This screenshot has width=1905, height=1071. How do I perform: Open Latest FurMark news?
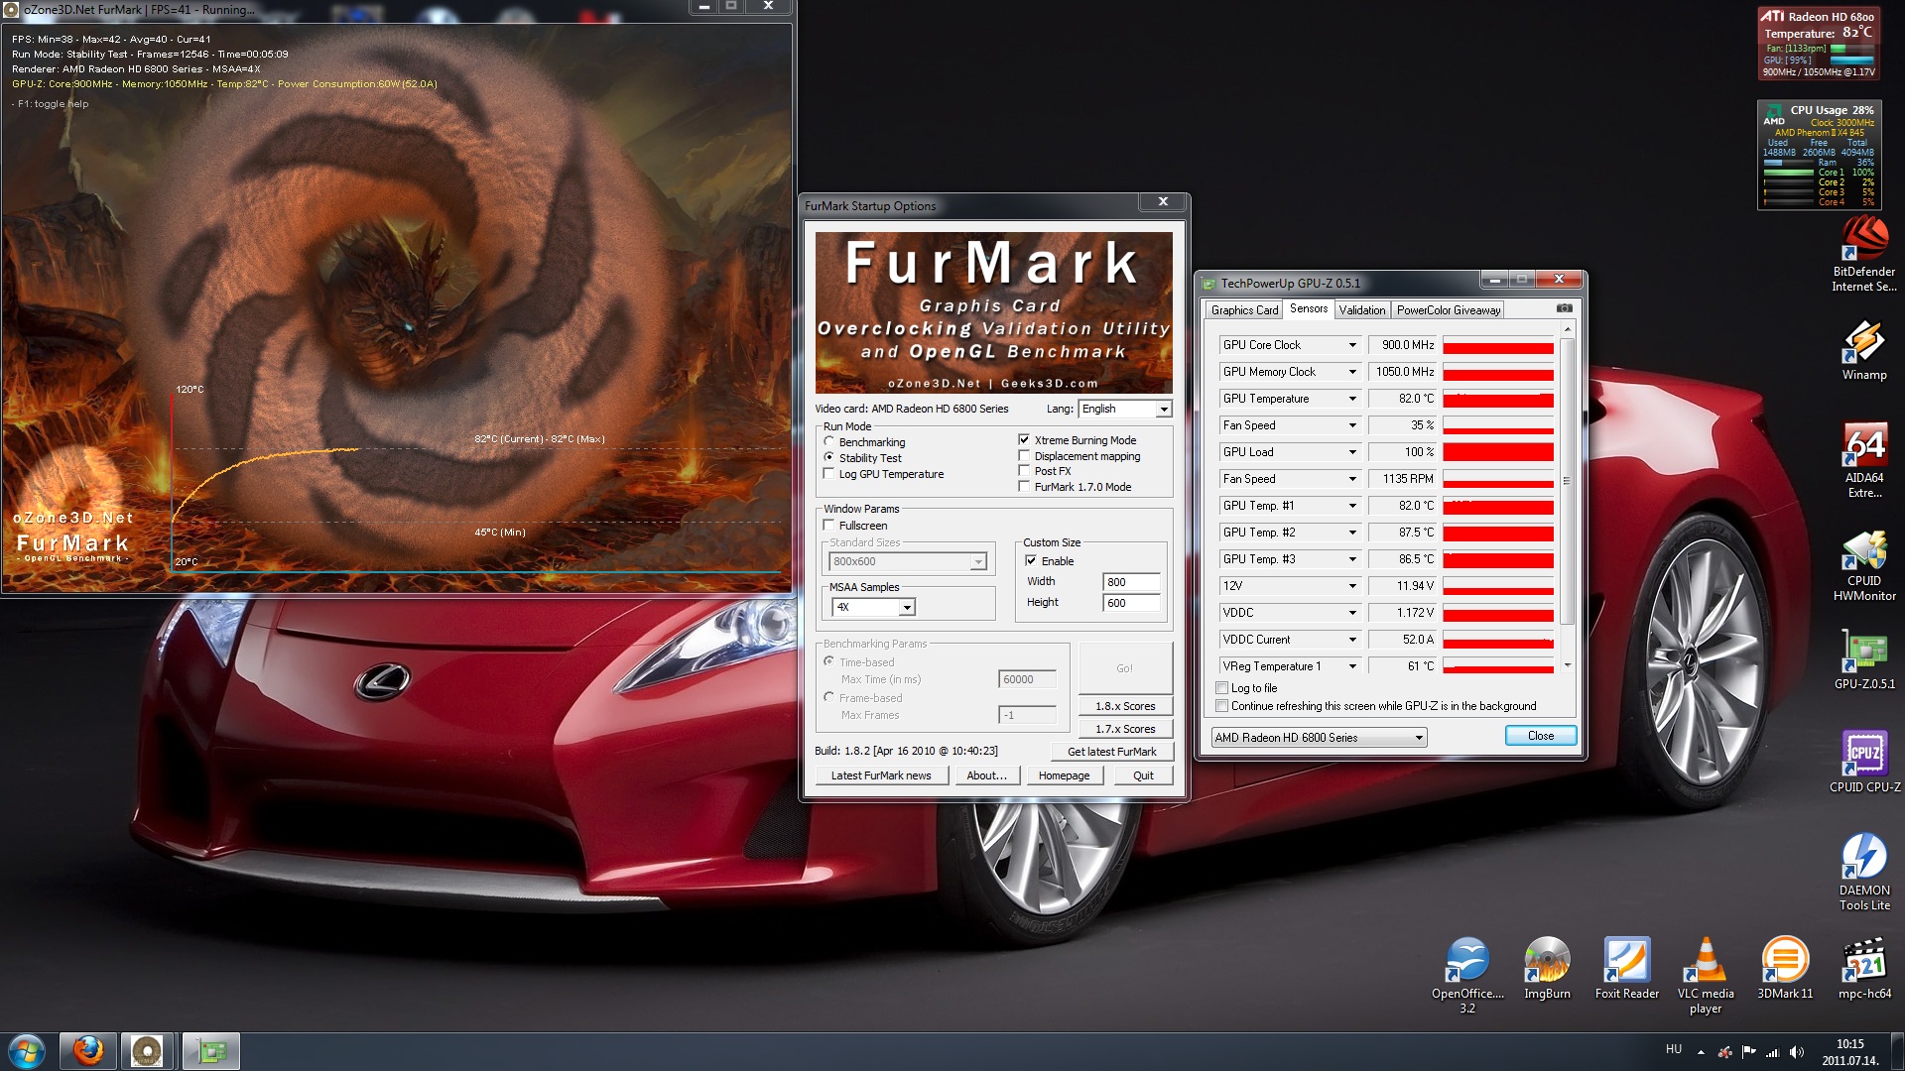881,775
